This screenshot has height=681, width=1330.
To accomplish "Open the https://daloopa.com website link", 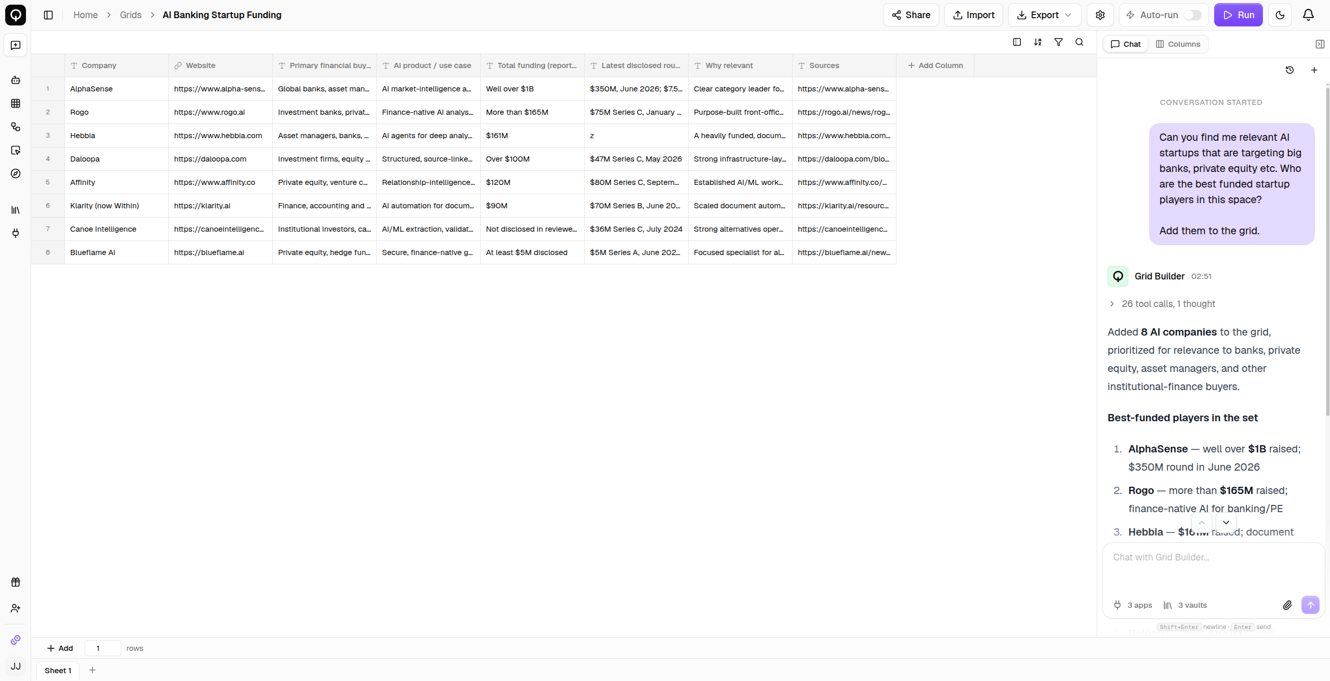I will click(x=210, y=159).
